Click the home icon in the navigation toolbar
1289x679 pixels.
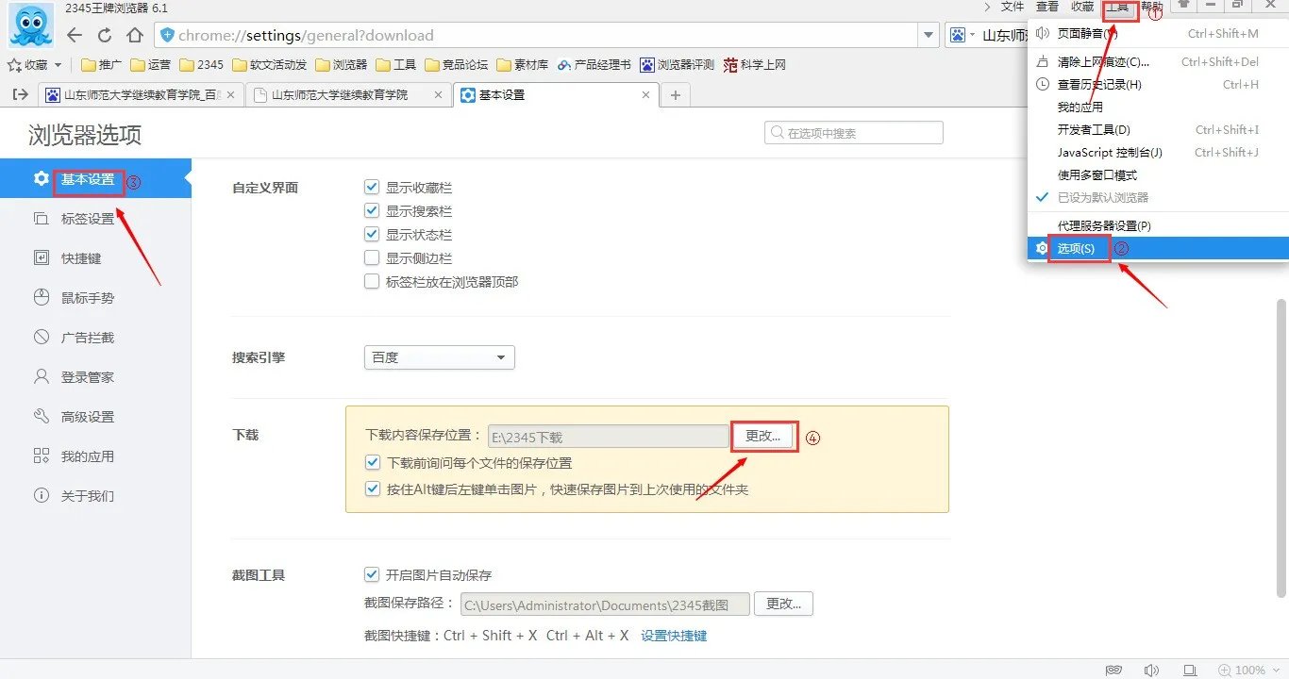(x=135, y=34)
